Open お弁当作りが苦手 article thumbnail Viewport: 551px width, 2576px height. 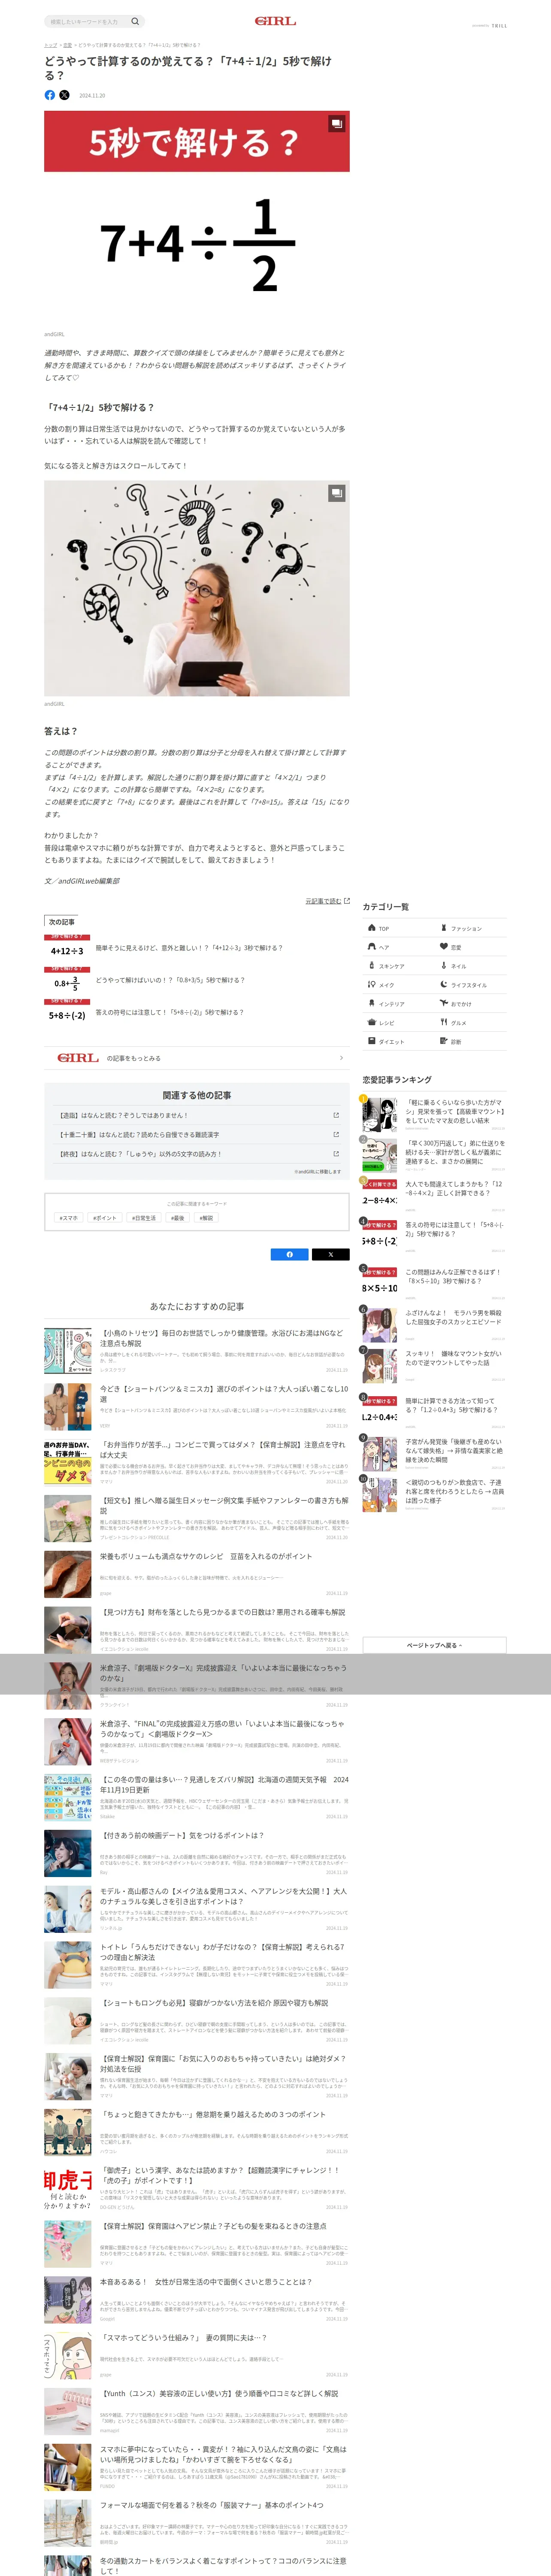point(68,1463)
